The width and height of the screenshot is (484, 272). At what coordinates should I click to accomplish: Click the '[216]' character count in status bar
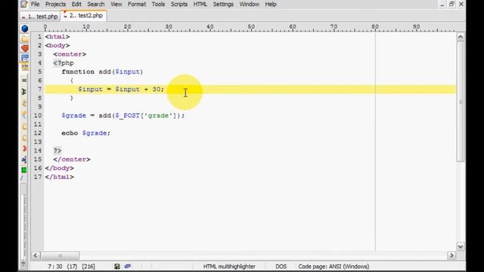click(x=88, y=267)
